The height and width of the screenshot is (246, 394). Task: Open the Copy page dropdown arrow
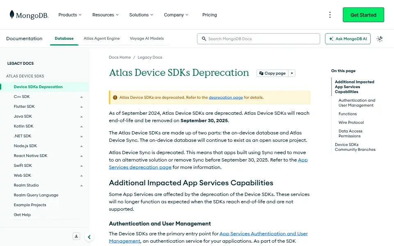[x=292, y=73]
